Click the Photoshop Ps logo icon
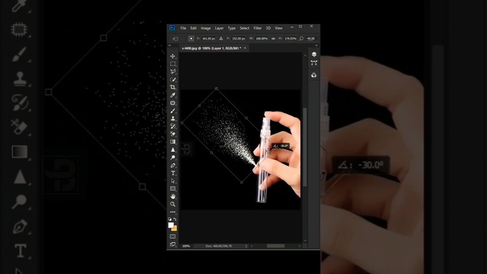The height and width of the screenshot is (274, 487). tap(172, 28)
